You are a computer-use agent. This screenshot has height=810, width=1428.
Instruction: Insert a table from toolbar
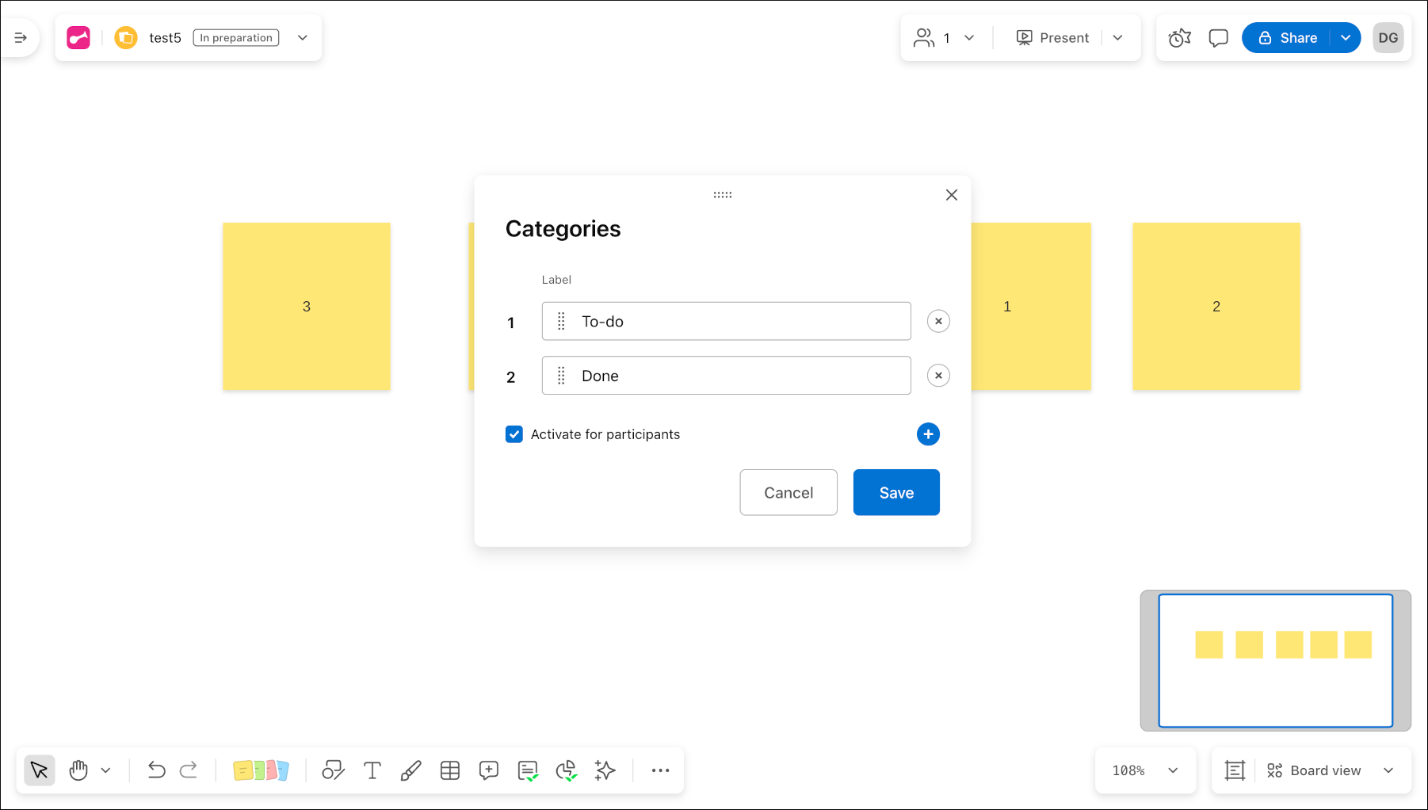[x=450, y=770]
